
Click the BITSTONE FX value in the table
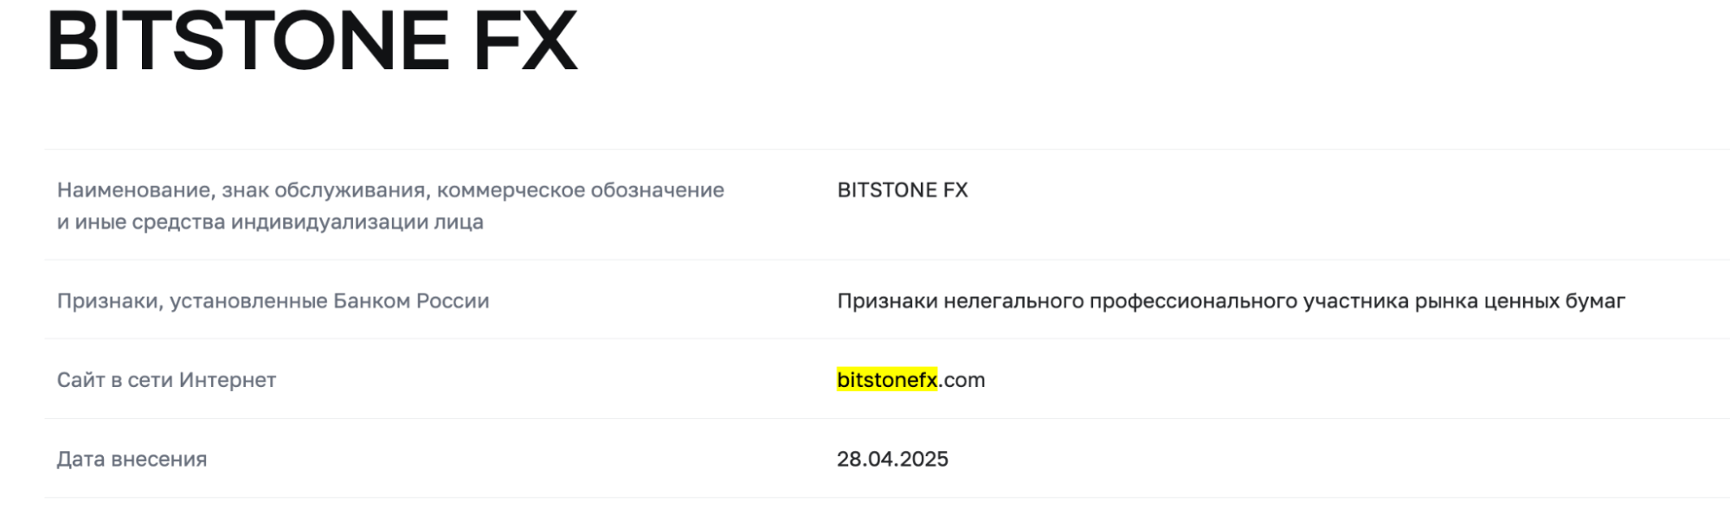pos(902,190)
